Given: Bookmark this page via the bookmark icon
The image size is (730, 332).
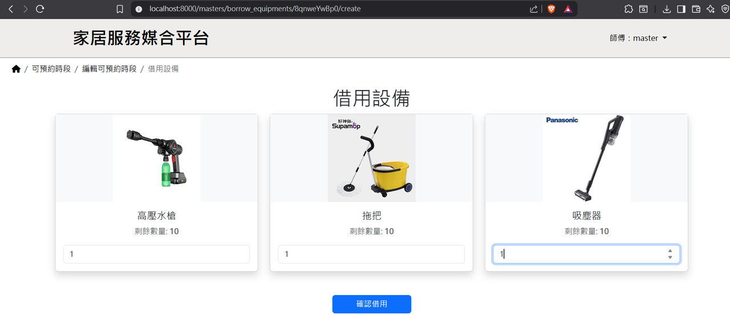Looking at the screenshot, I should coord(120,9).
